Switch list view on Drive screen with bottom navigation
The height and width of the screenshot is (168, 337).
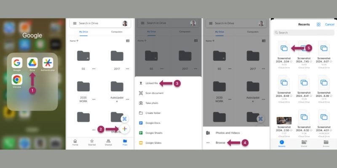click(x=128, y=41)
